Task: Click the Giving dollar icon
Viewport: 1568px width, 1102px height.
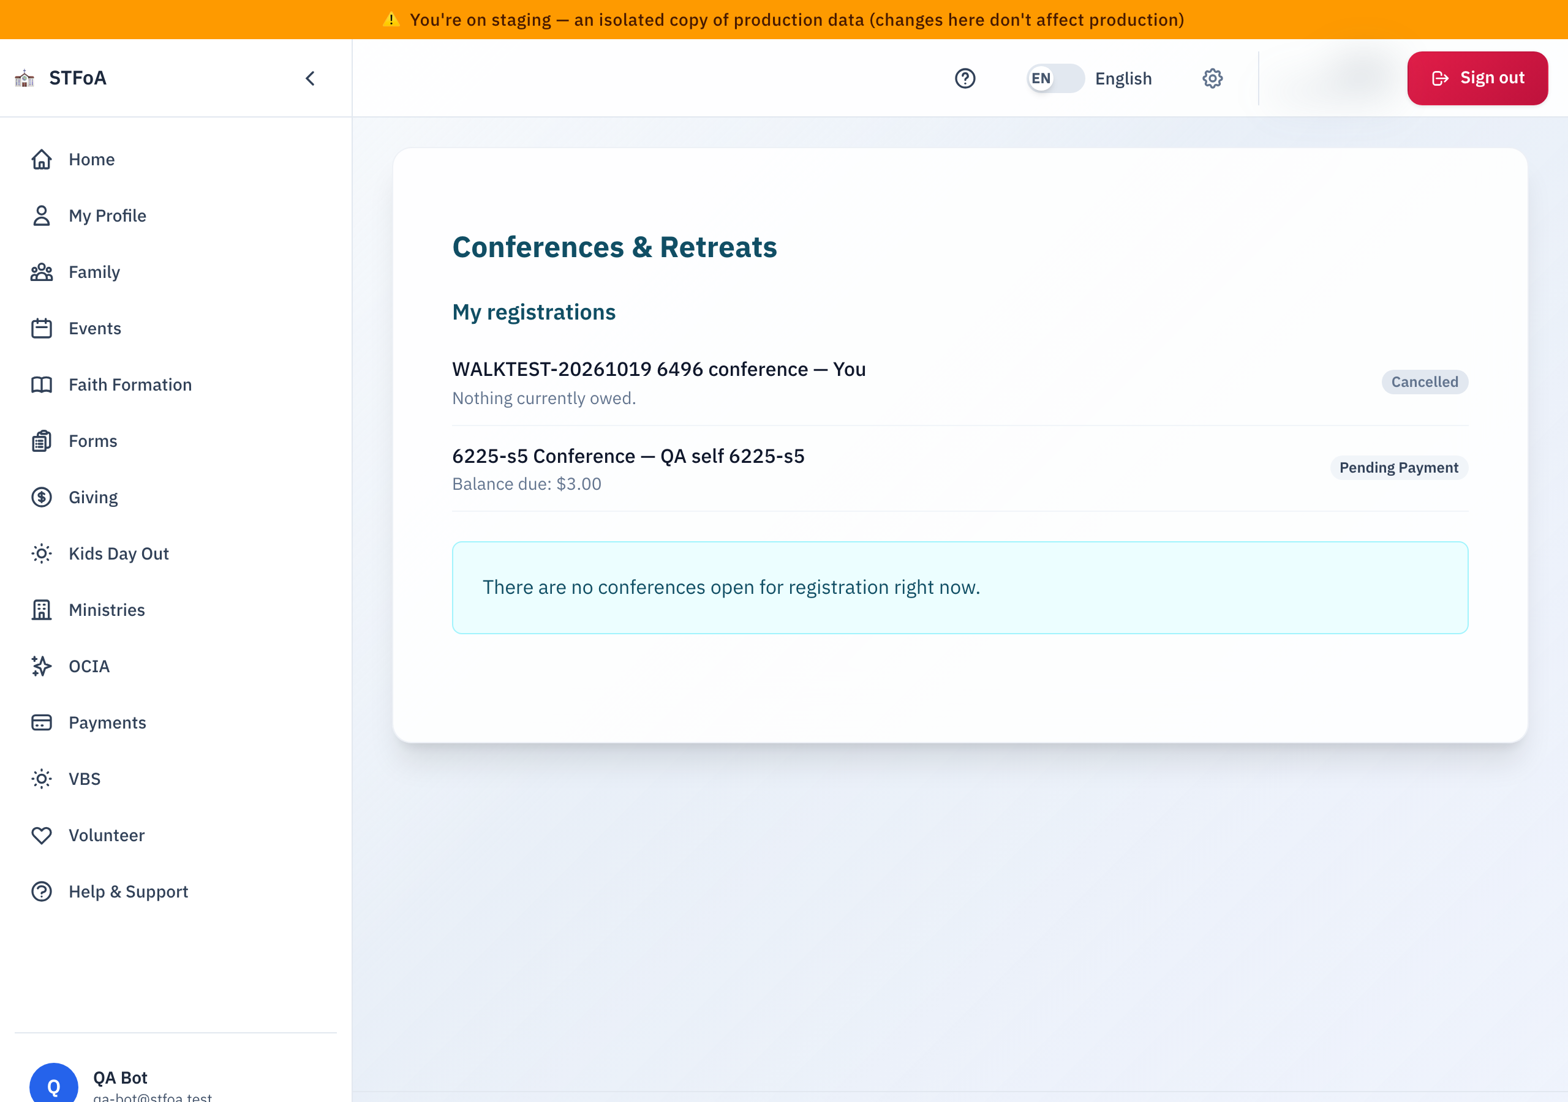Action: pos(42,497)
